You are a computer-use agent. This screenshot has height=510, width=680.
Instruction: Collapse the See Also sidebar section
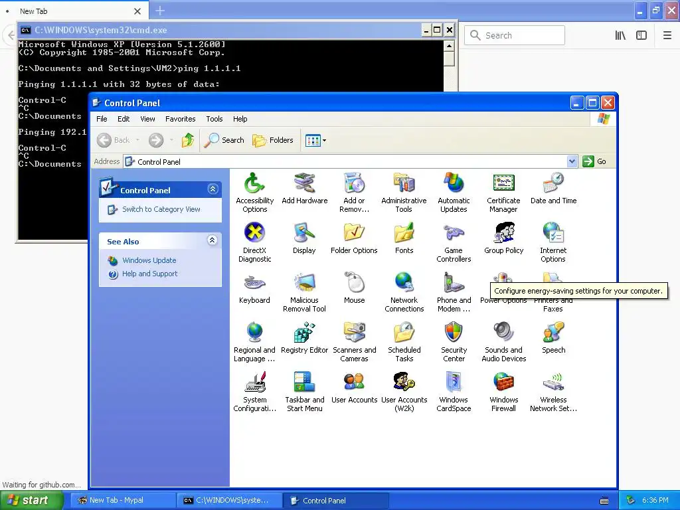coord(212,240)
